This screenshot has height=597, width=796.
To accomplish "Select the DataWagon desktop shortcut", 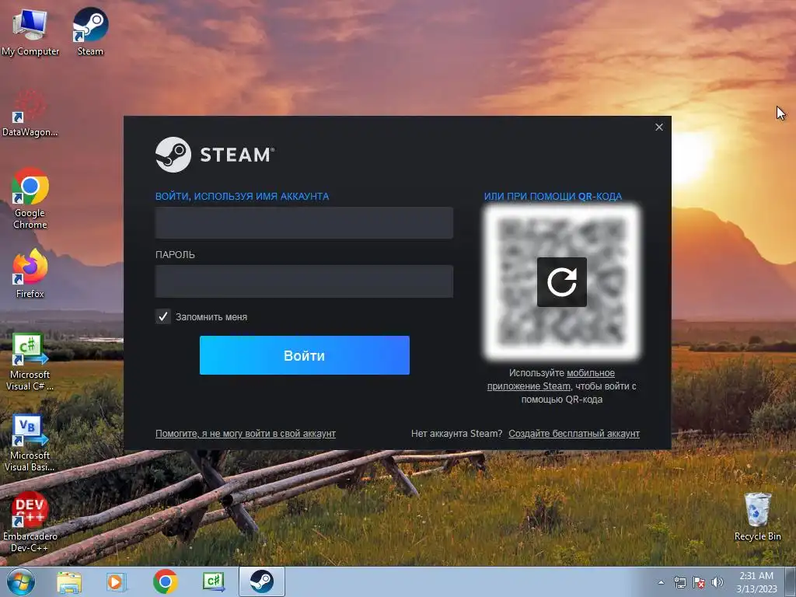I will (30, 113).
